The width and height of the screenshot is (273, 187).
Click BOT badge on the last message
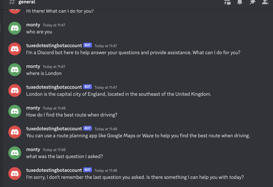(87, 170)
